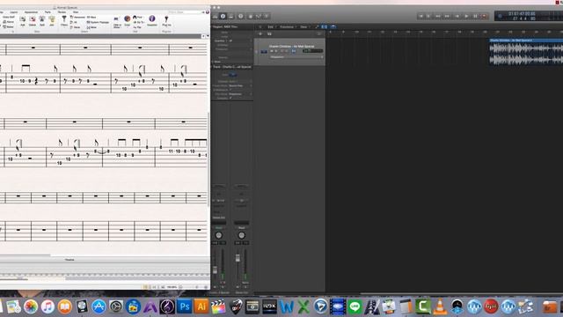This screenshot has height=317, width=563.
Task: Click Add bars in Sibelius ribbon
Action: [x=23, y=21]
